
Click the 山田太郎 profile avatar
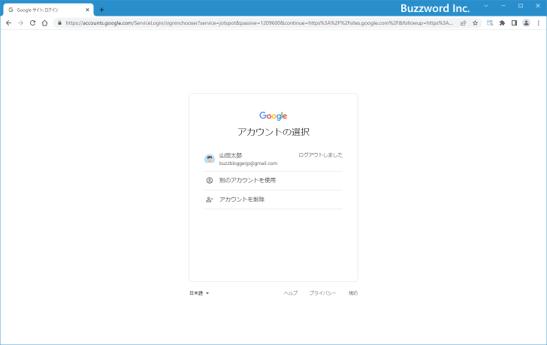coord(210,159)
